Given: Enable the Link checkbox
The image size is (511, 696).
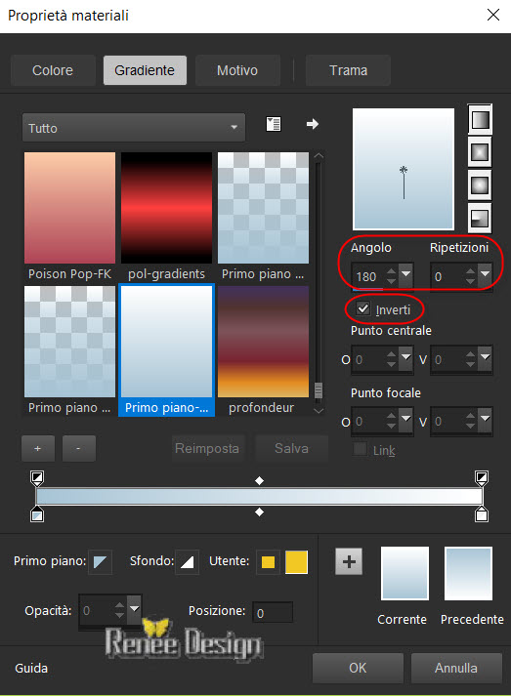Looking at the screenshot, I should point(360,449).
